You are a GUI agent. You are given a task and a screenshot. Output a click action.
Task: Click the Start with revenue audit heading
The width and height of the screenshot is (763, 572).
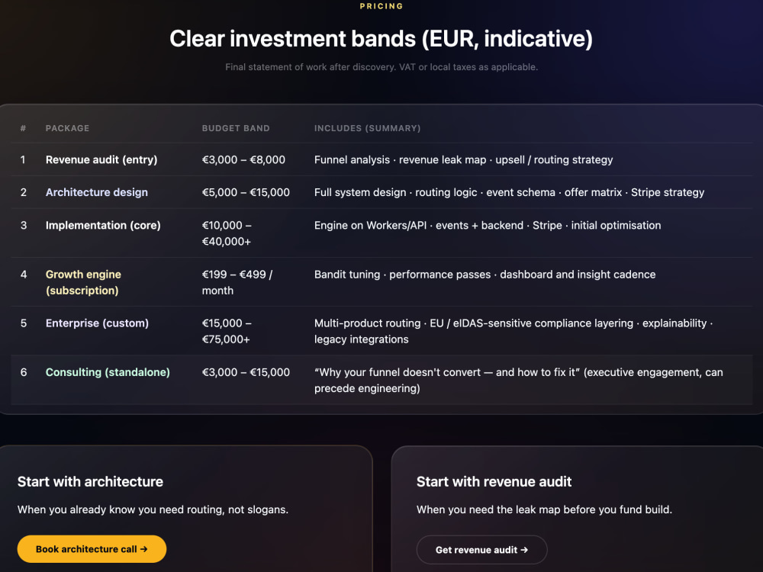click(494, 481)
